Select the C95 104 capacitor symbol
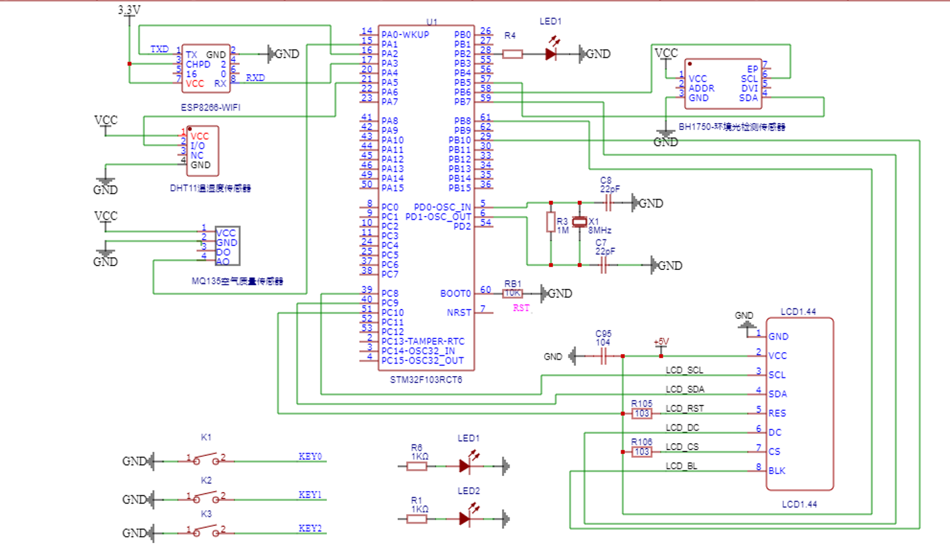The height and width of the screenshot is (555, 950). coord(603,357)
